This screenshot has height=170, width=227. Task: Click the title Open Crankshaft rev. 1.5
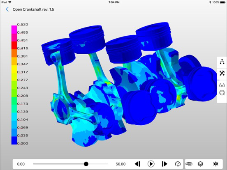[x=33, y=9]
